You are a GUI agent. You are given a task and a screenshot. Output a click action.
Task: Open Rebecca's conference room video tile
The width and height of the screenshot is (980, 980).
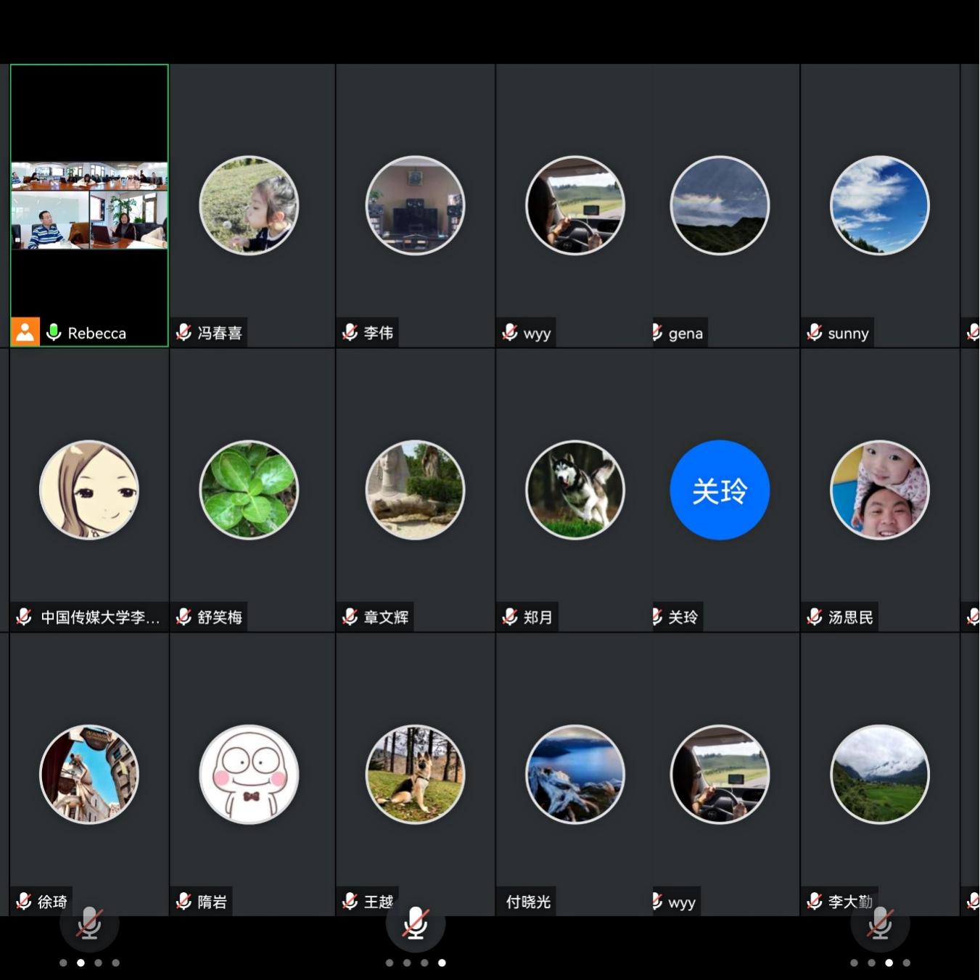point(89,205)
